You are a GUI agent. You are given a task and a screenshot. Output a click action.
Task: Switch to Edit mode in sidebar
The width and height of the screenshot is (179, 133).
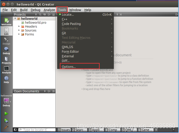6,31
